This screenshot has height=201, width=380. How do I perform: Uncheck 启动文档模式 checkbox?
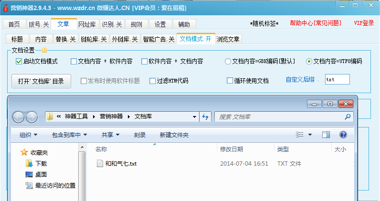pos(19,61)
